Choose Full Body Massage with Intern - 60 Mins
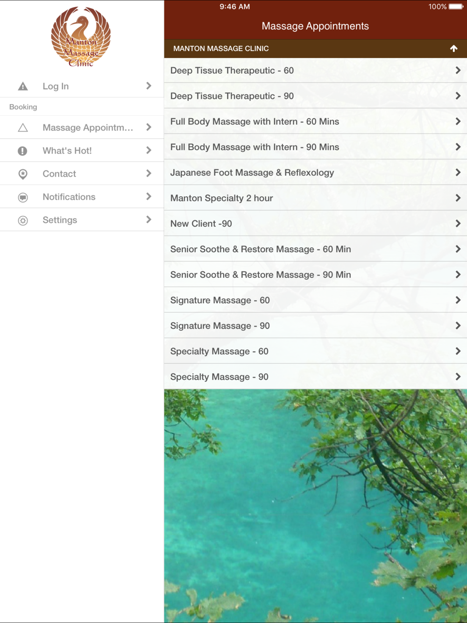Image resolution: width=467 pixels, height=623 pixels. point(316,121)
